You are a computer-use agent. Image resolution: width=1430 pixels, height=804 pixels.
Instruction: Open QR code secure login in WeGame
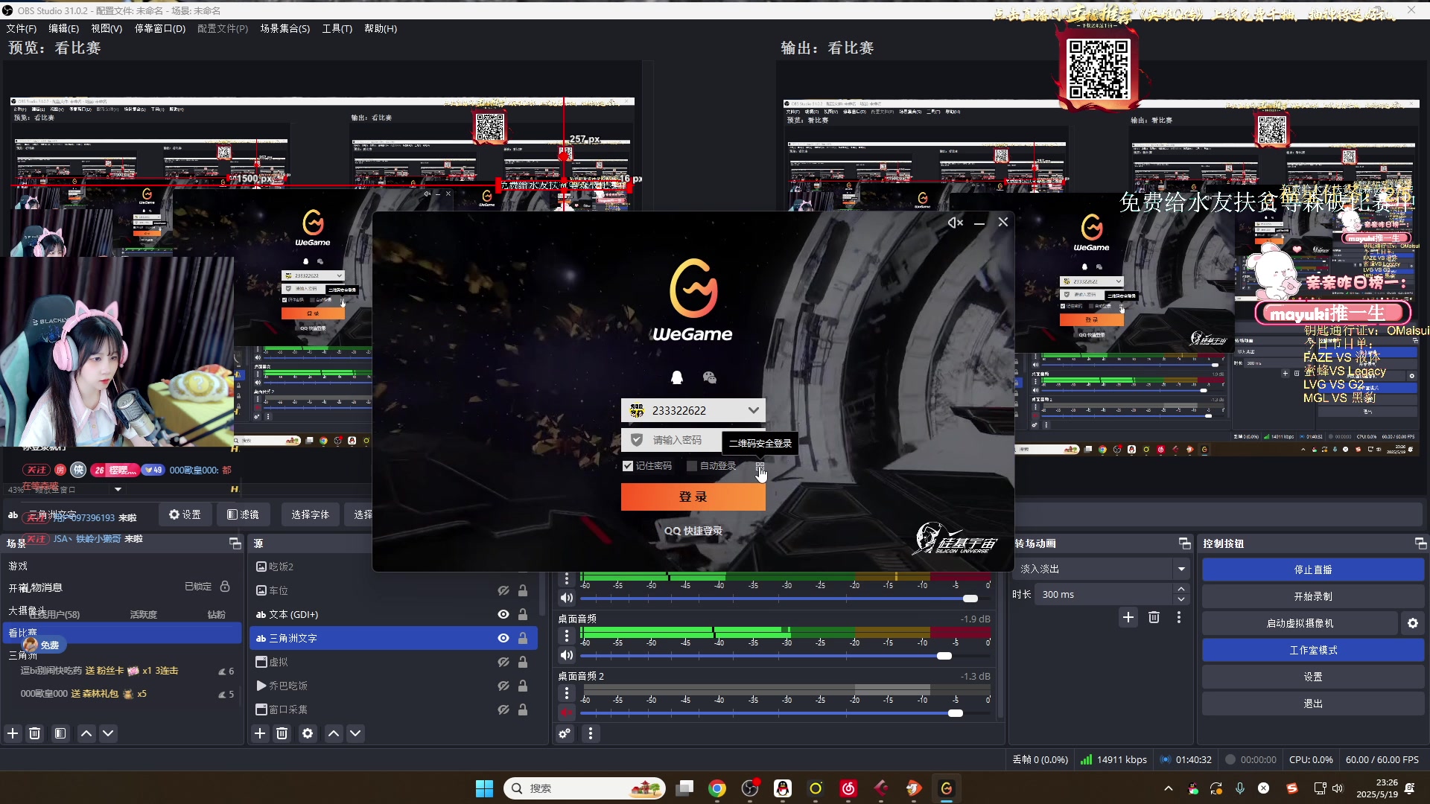tap(760, 467)
